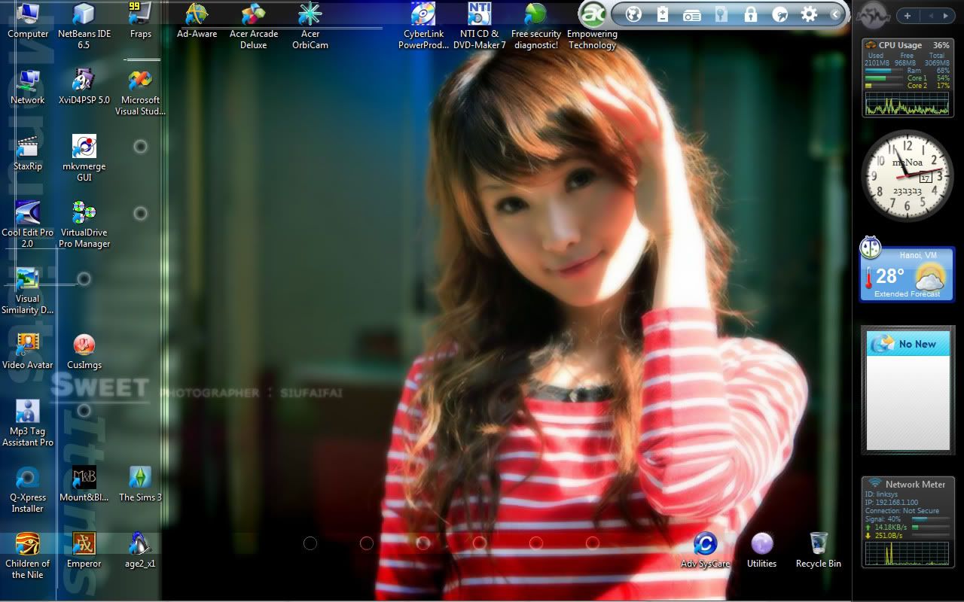Launch Cool Edit Pro 2.0
964x602 pixels.
click(28, 214)
